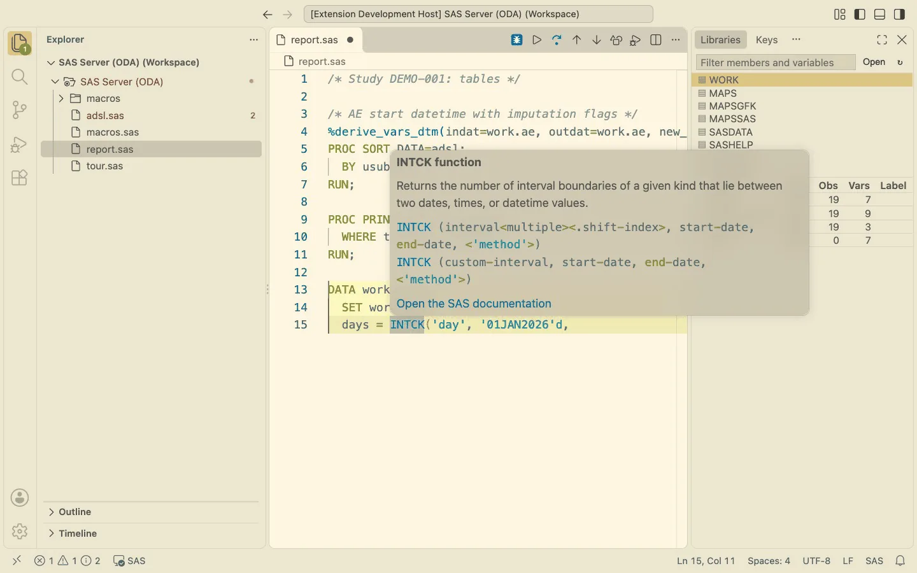Customize layout from title bar icon
The height and width of the screenshot is (573, 917).
tap(840, 14)
